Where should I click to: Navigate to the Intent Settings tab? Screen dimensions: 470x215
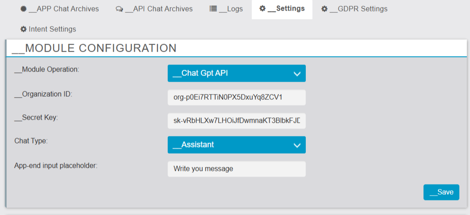52,29
